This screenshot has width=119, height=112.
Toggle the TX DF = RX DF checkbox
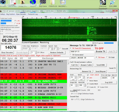(88, 75)
